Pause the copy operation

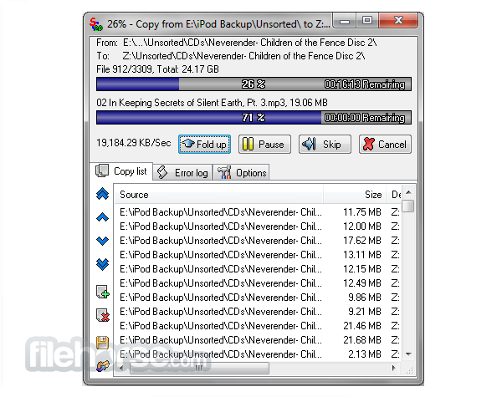click(x=264, y=145)
